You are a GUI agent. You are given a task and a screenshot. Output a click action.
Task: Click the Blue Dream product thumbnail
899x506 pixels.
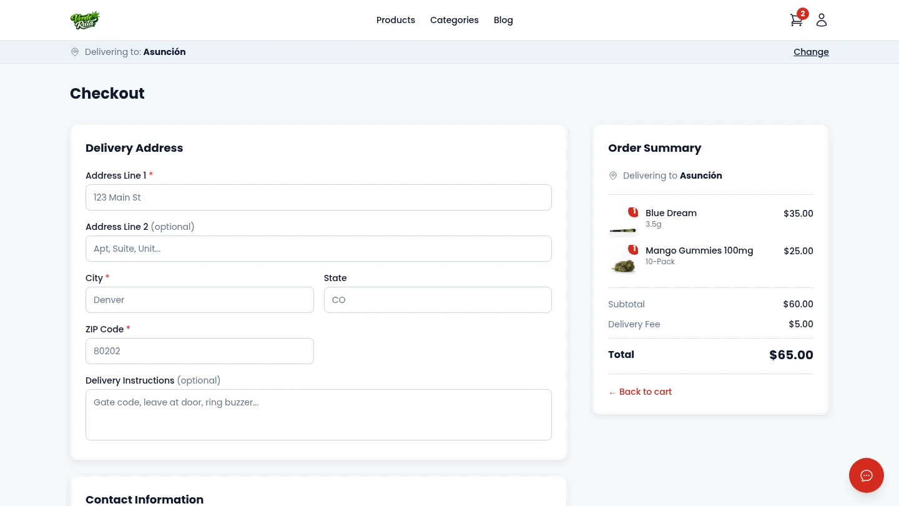point(623,223)
